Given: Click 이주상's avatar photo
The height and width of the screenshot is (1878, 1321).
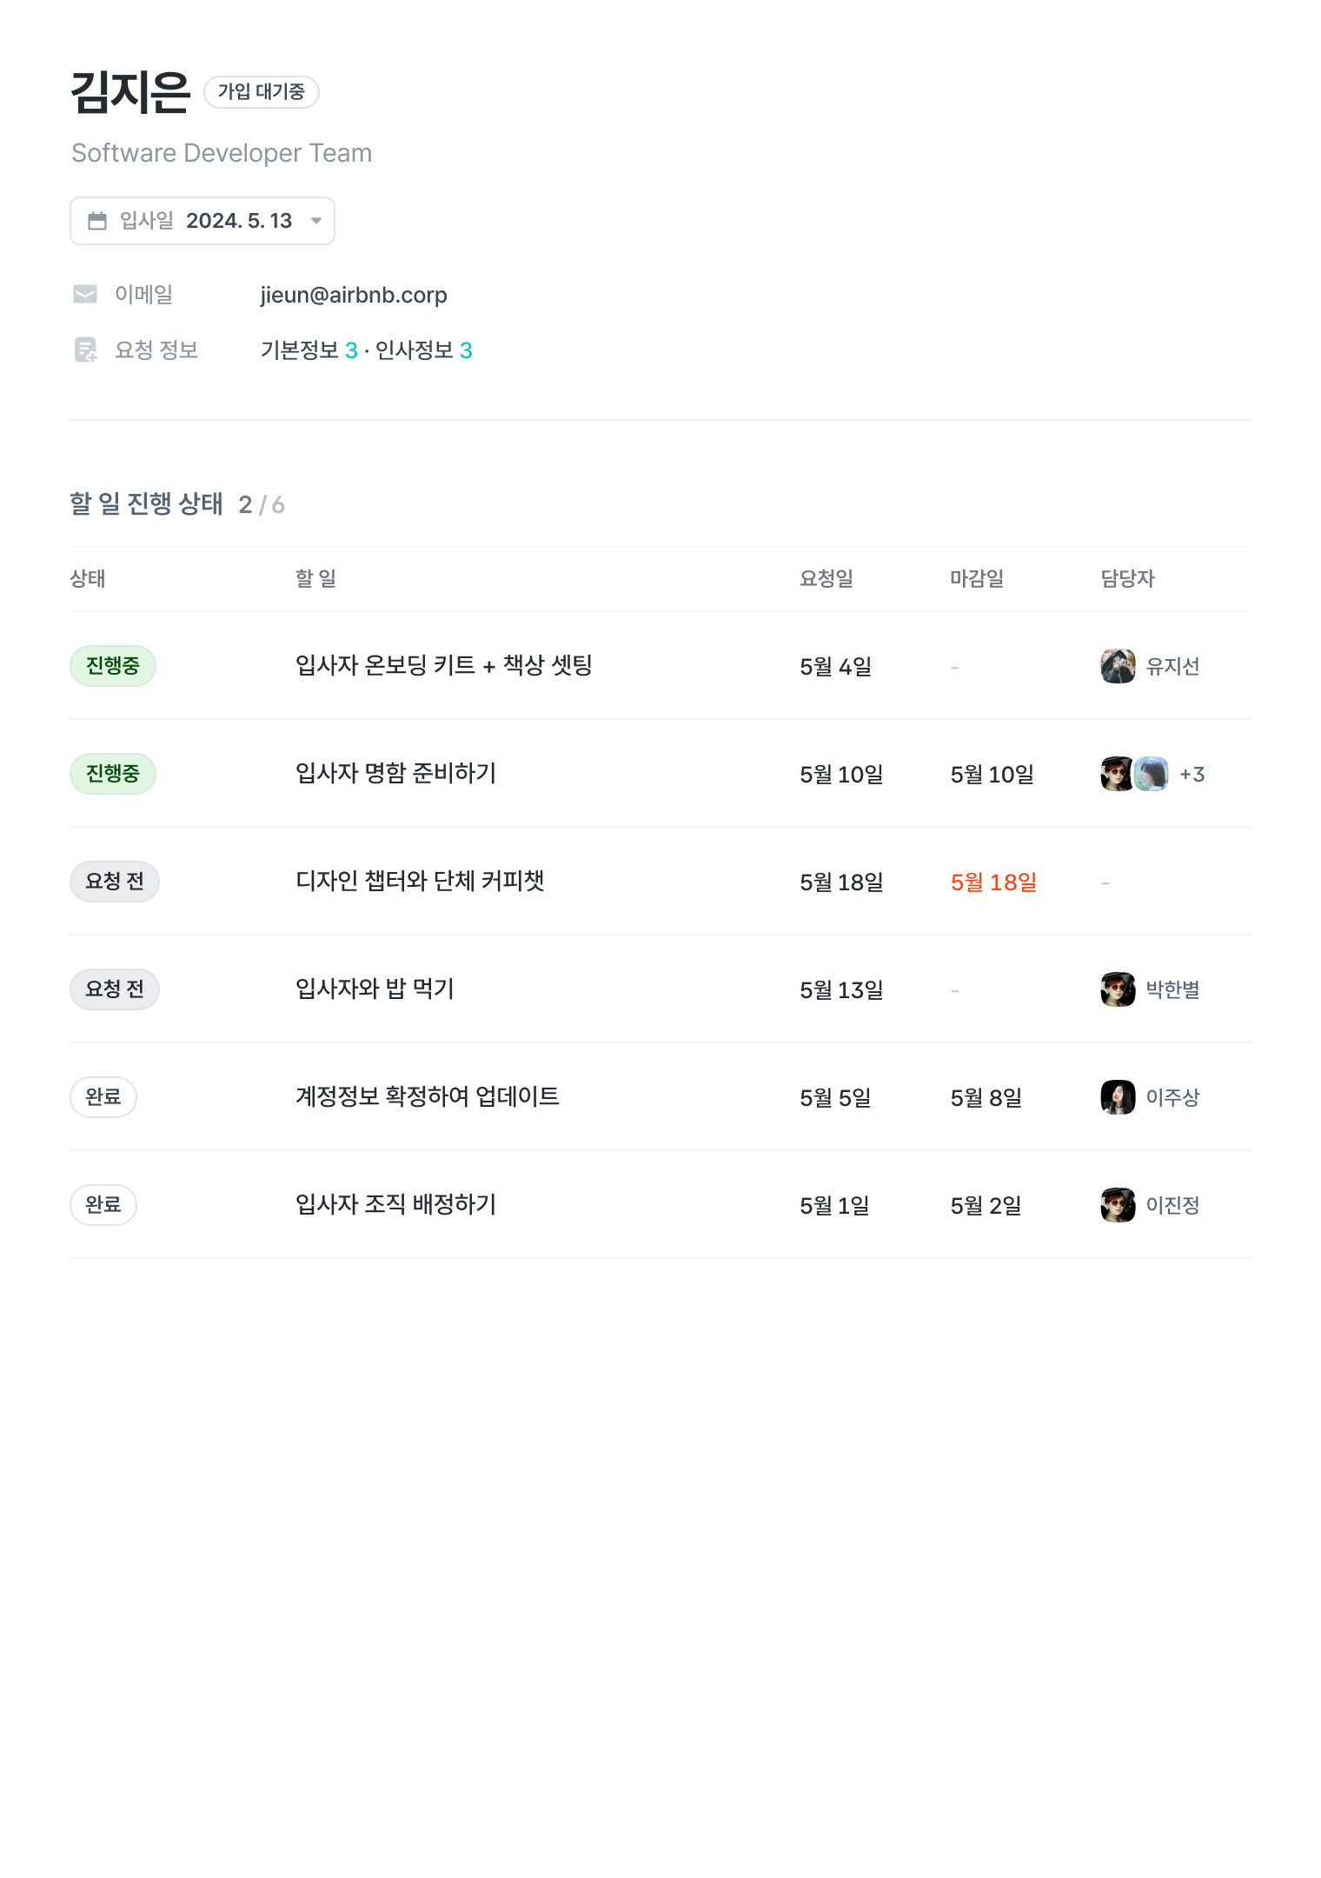Looking at the screenshot, I should coord(1118,1097).
